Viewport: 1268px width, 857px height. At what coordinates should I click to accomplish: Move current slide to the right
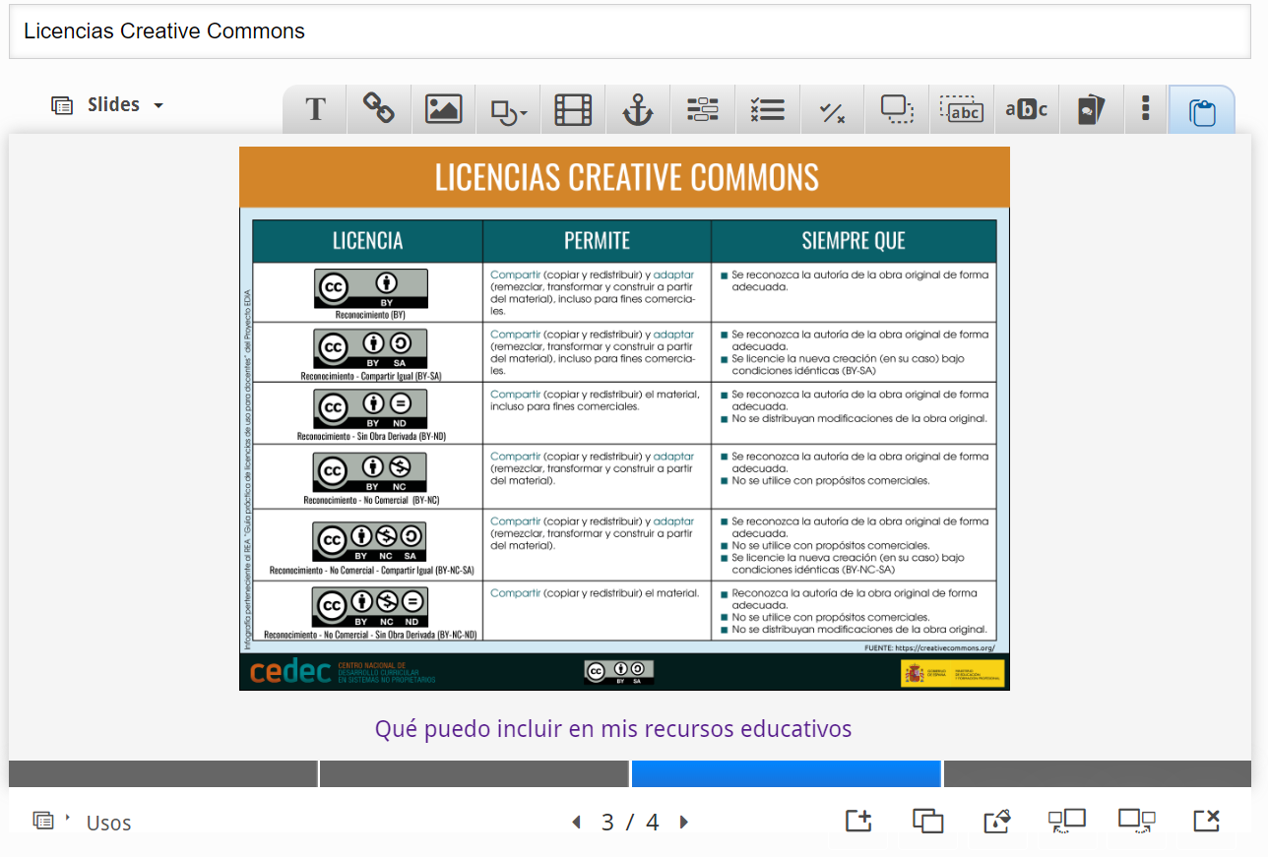[1137, 821]
